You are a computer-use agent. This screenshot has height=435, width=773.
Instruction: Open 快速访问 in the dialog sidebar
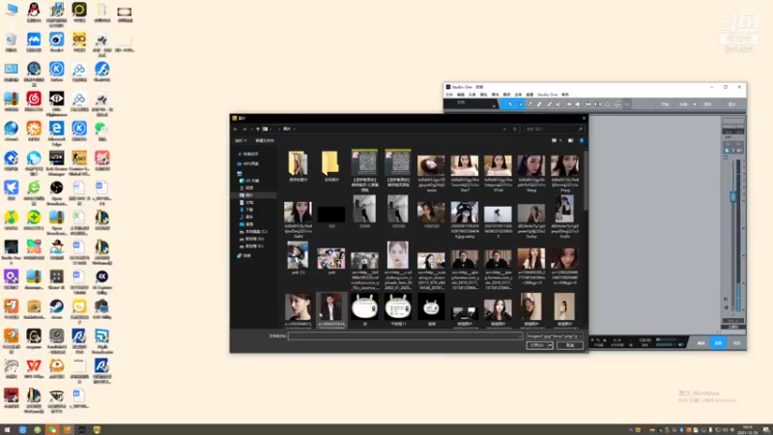pyautogui.click(x=250, y=154)
